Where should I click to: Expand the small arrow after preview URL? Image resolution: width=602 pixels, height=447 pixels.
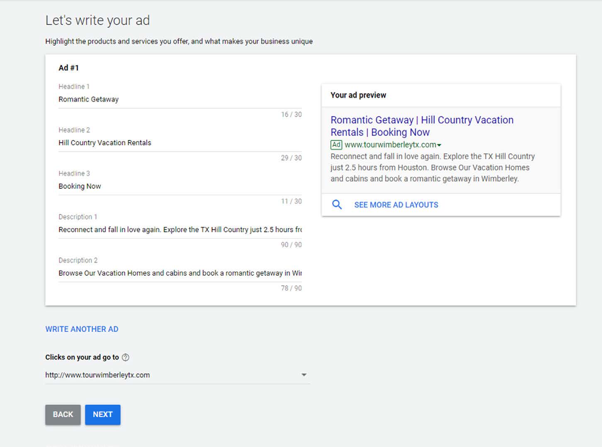click(439, 145)
